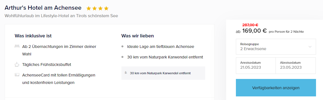Click the Arthur's Hotel am Achensee title
This screenshot has width=323, height=100.
click(43, 8)
